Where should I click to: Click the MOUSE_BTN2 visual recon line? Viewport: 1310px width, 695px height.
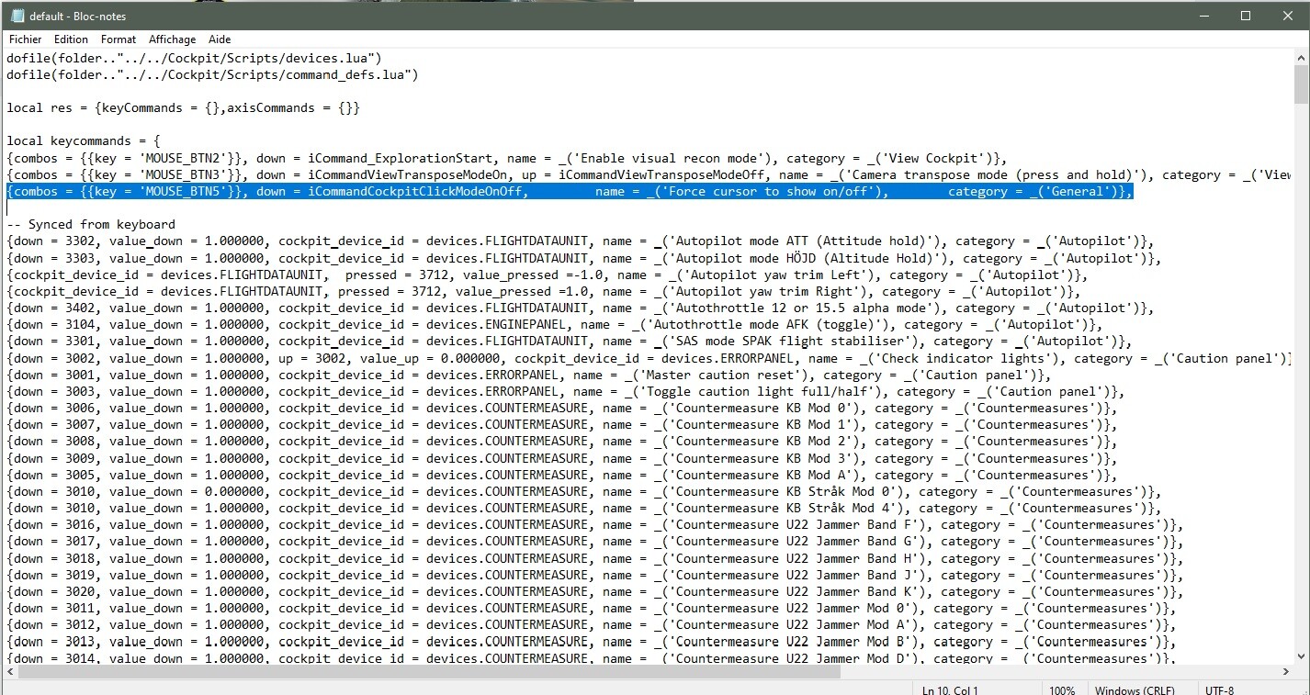506,158
